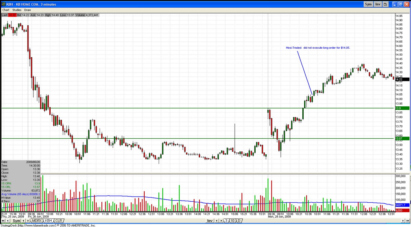
Task: Go to previous symbol arrow next to bottom Sym
Action: (23, 221)
